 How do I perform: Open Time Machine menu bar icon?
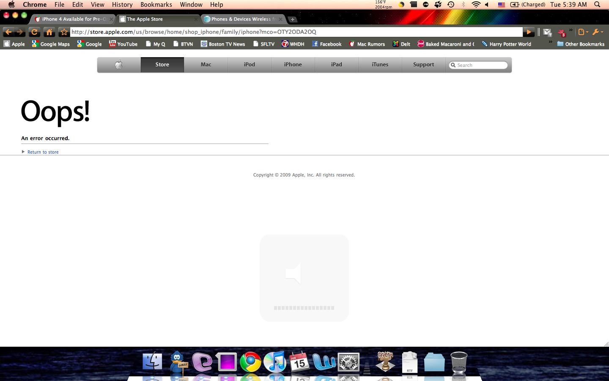pos(451,5)
